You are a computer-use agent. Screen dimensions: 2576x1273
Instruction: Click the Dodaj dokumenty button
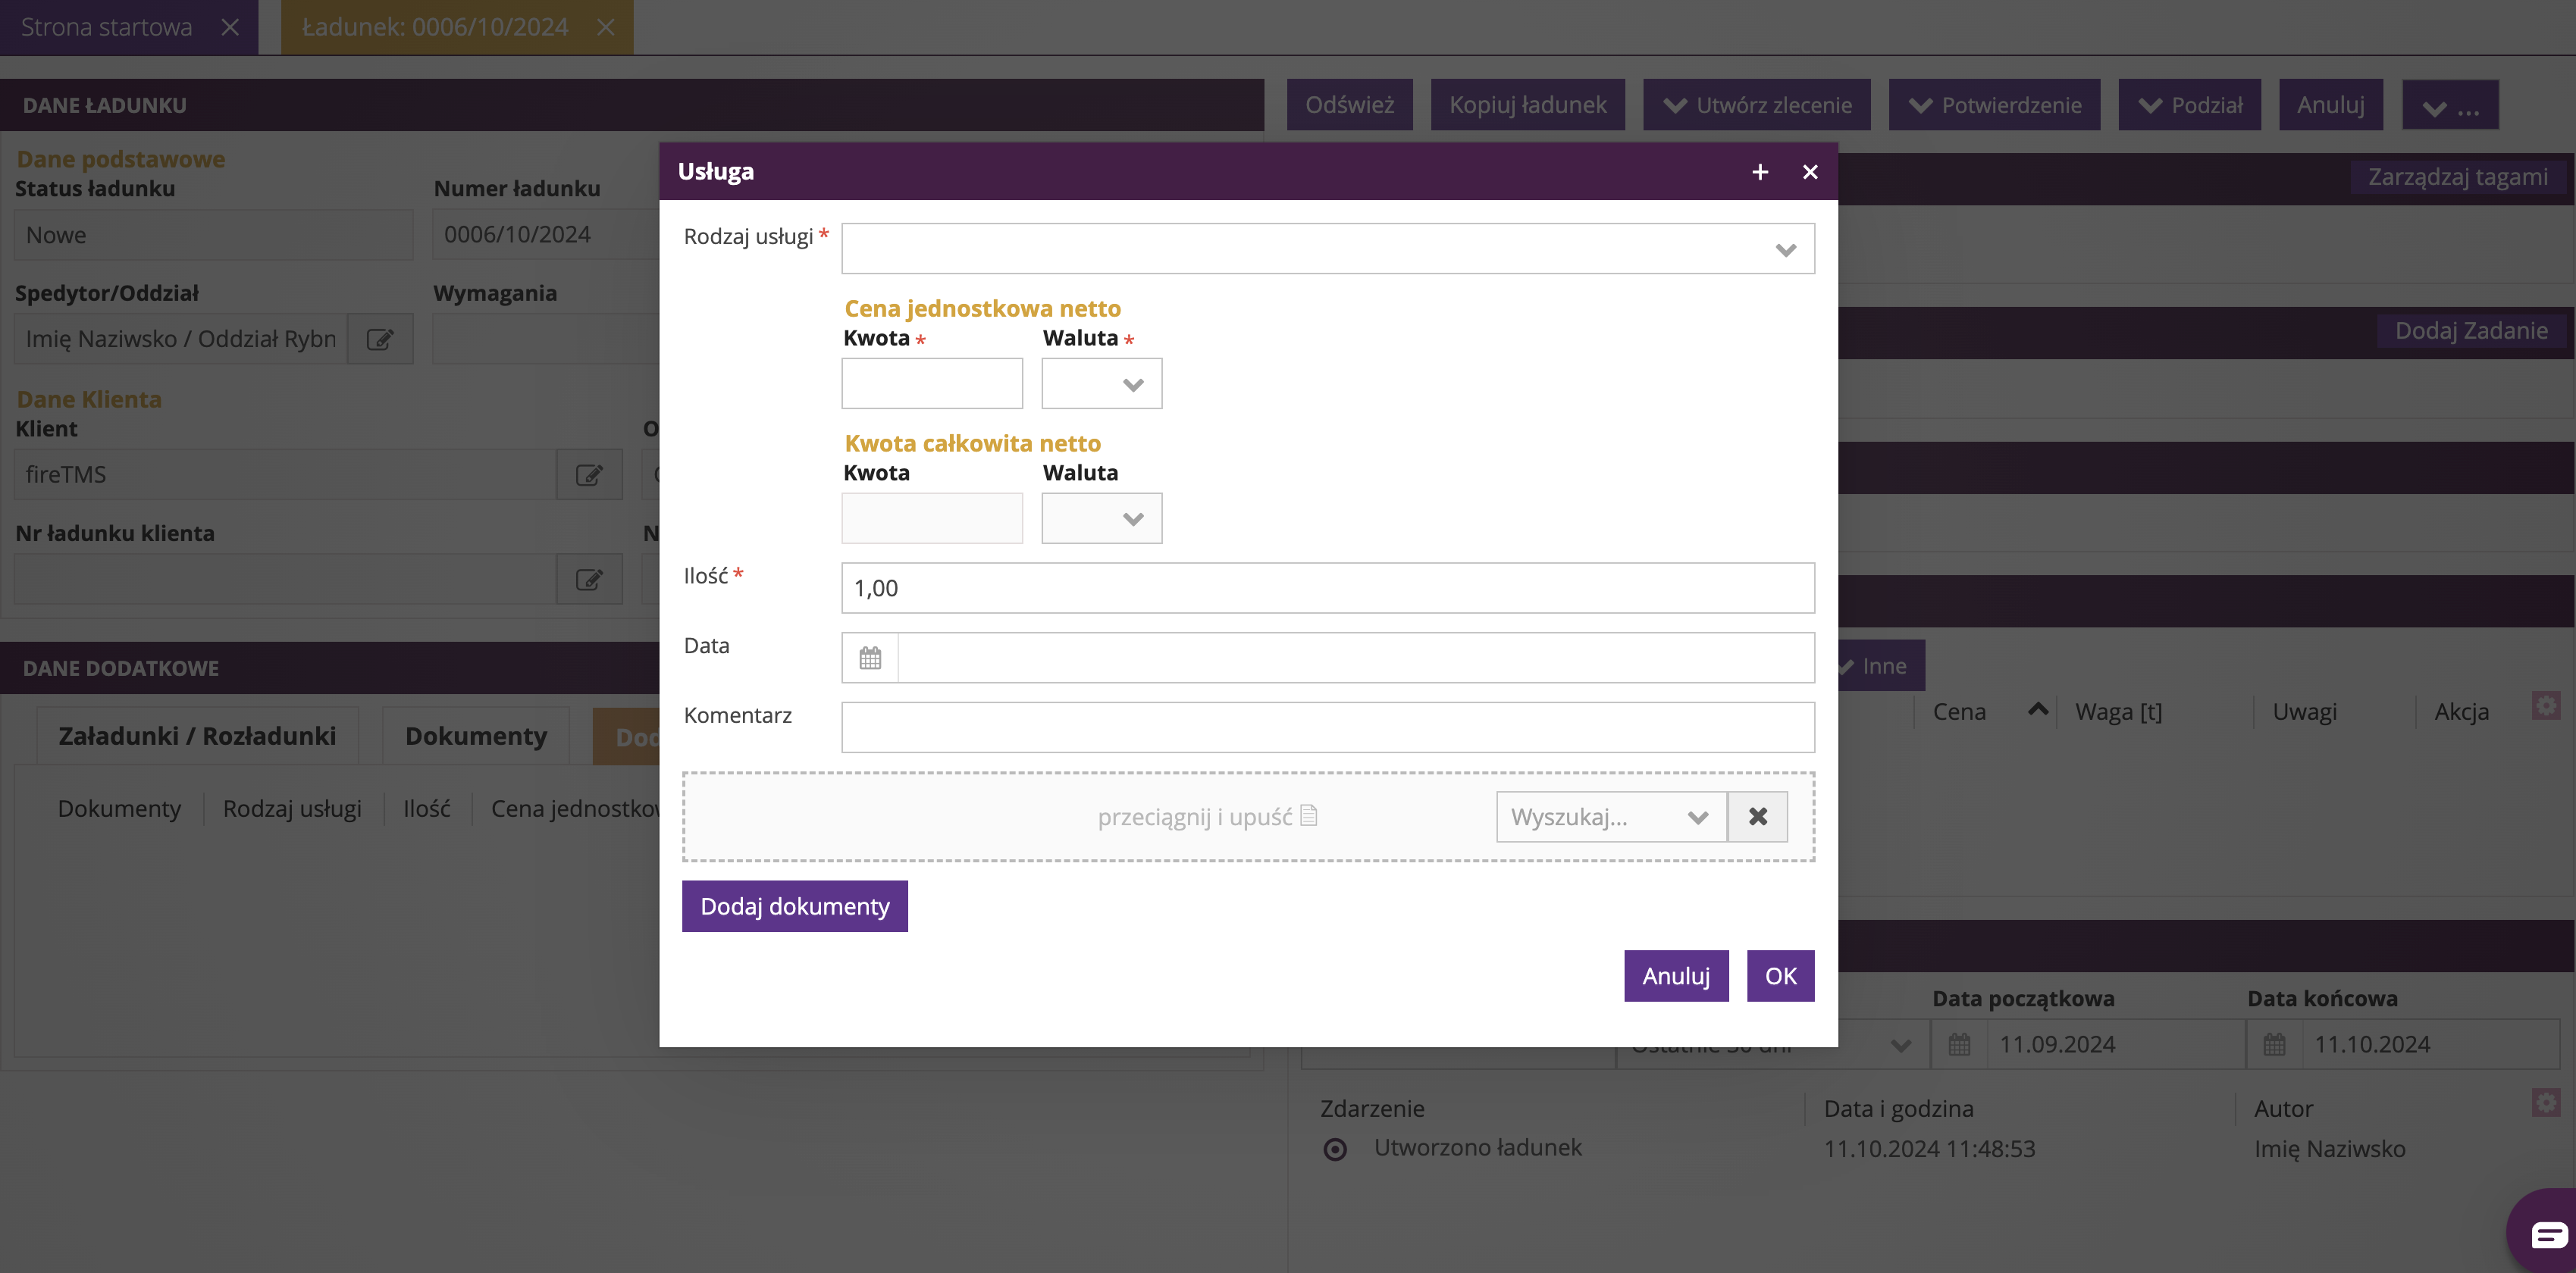794,906
